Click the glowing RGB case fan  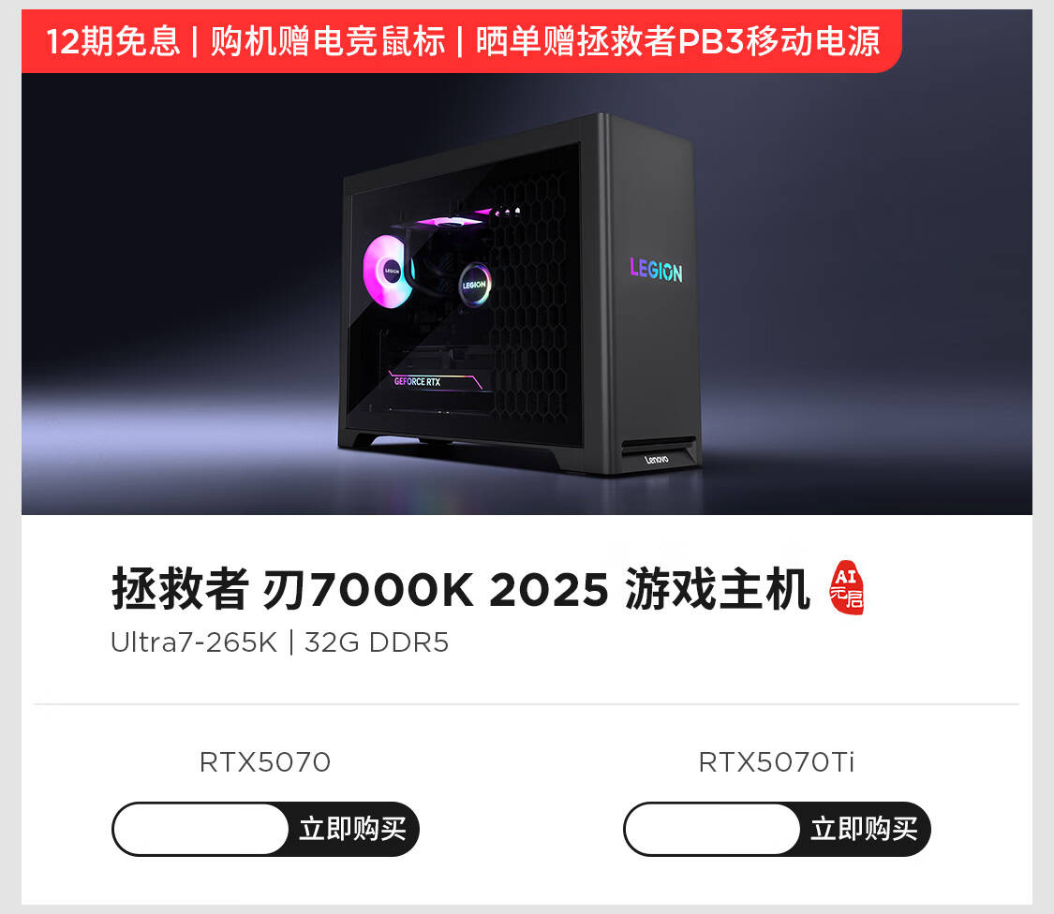click(388, 272)
